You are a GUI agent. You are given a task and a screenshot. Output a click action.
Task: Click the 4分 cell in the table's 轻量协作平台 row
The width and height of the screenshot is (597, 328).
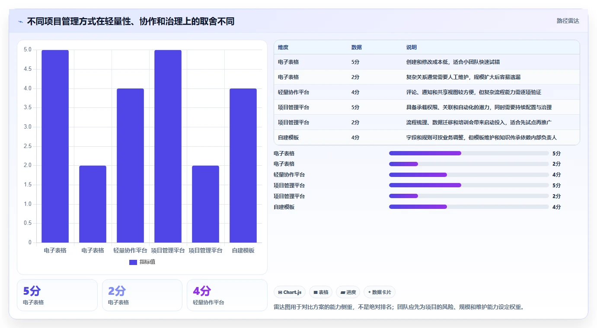[355, 92]
